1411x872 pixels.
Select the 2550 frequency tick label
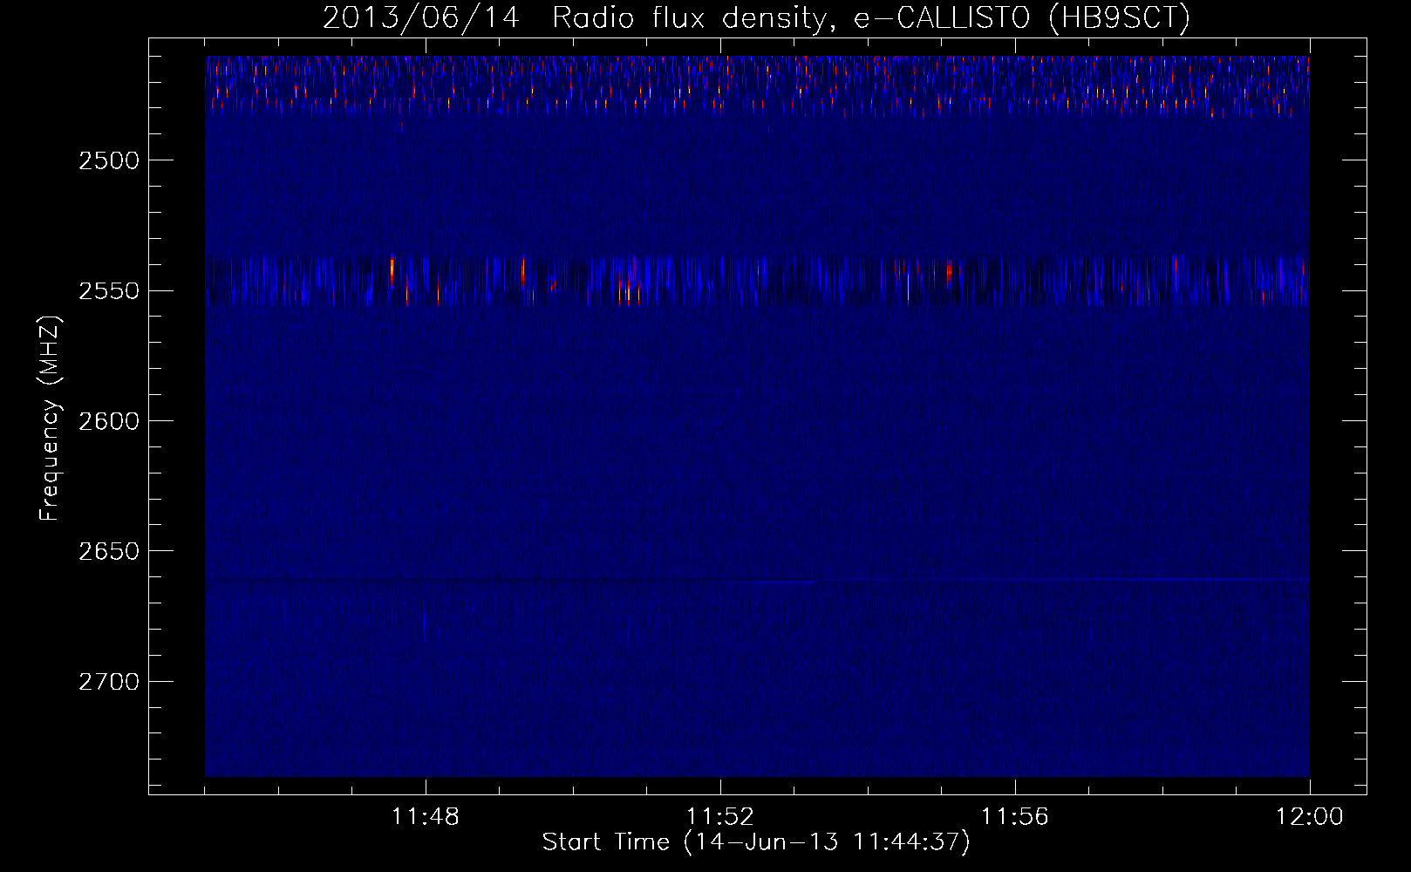(x=109, y=290)
